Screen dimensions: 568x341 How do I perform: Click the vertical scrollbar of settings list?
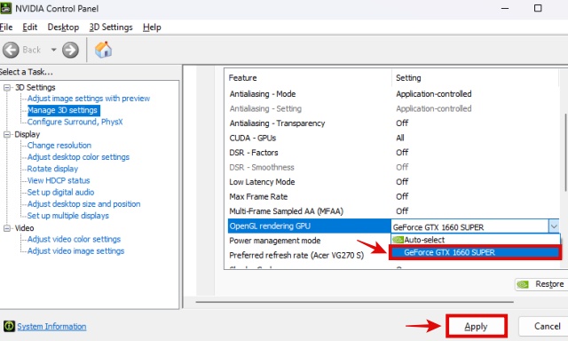[x=565, y=152]
